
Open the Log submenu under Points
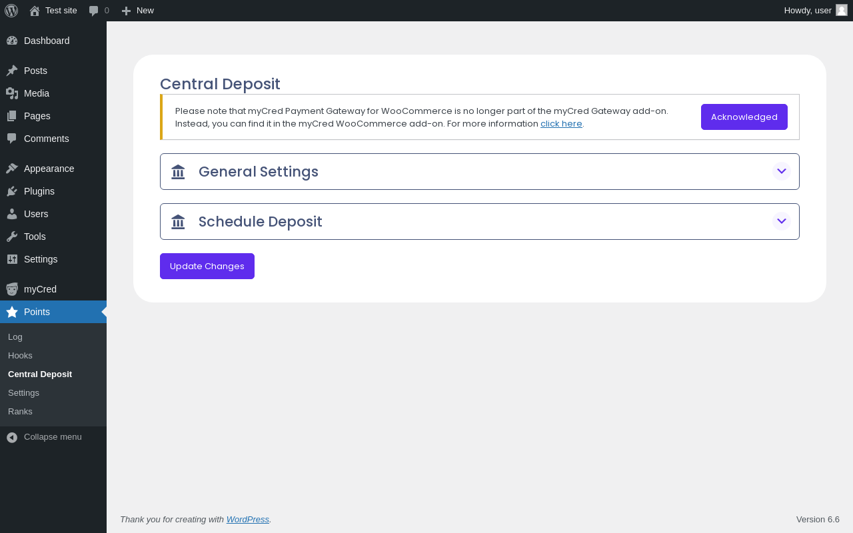(x=15, y=337)
